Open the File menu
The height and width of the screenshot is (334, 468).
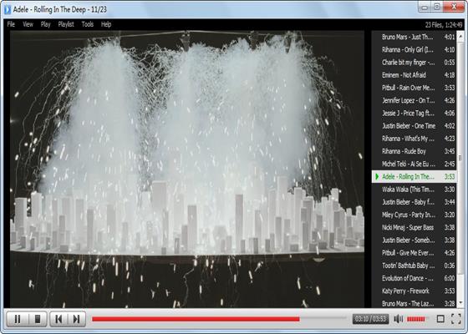coord(11,24)
